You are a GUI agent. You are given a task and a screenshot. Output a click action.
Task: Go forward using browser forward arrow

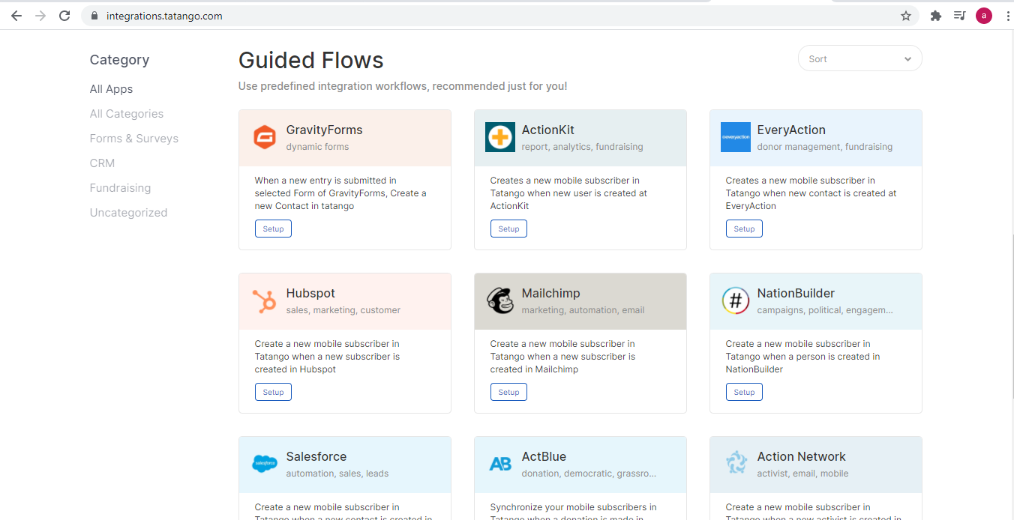(40, 16)
